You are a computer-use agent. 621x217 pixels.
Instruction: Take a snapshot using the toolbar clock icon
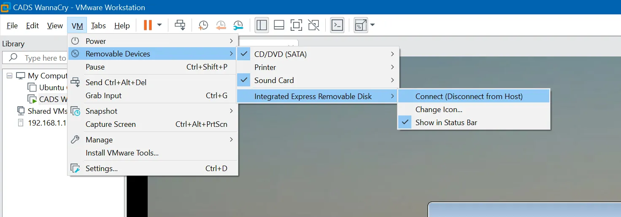coord(203,25)
